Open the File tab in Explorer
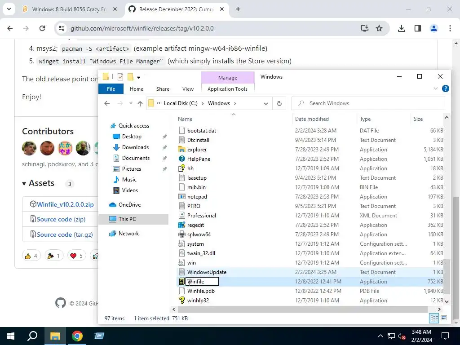 [111, 89]
